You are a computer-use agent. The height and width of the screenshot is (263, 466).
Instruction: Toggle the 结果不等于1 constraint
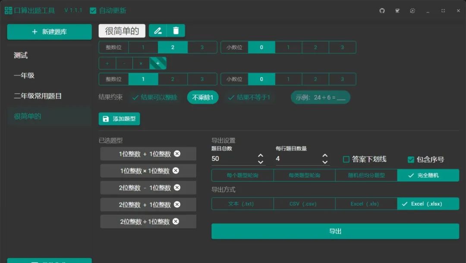click(249, 97)
